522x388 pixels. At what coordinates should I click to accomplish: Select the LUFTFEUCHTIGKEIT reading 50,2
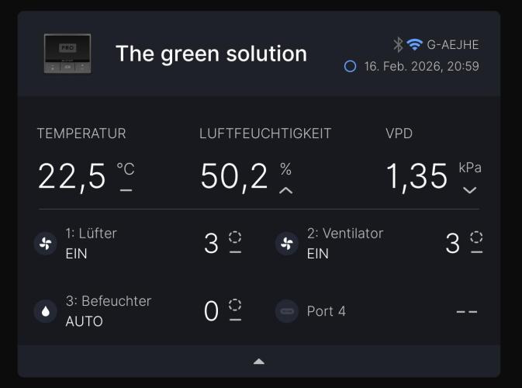(x=234, y=177)
